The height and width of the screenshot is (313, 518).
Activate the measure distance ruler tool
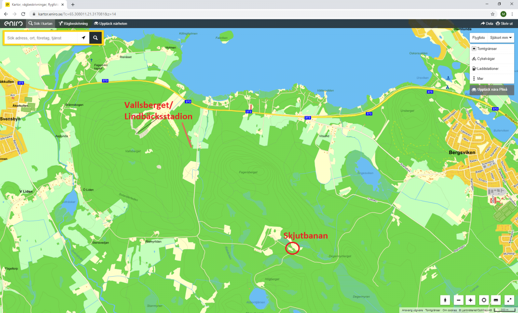[x=496, y=300]
